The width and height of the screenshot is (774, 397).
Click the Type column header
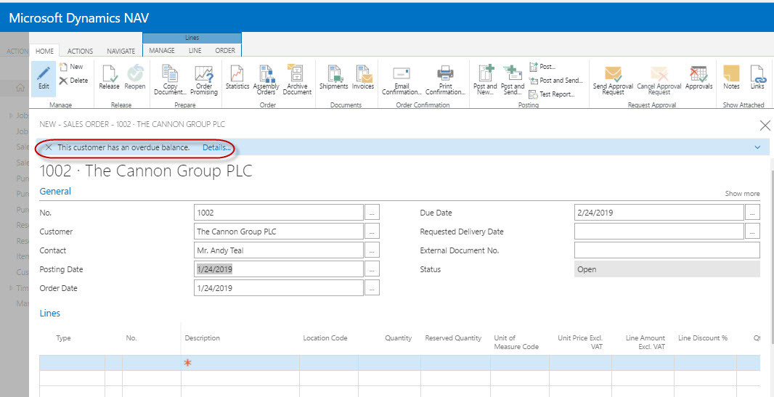coord(64,338)
